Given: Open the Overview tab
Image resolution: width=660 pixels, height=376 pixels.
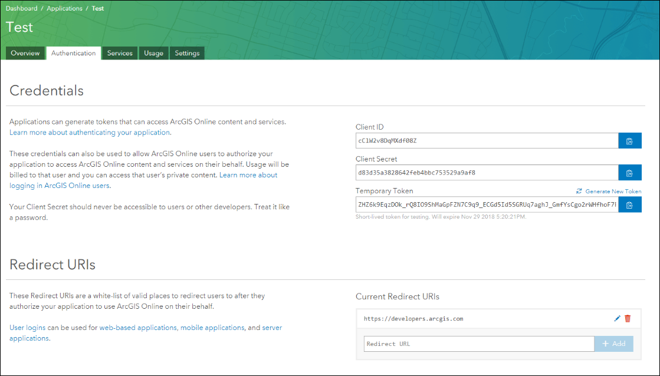Looking at the screenshot, I should pos(25,53).
